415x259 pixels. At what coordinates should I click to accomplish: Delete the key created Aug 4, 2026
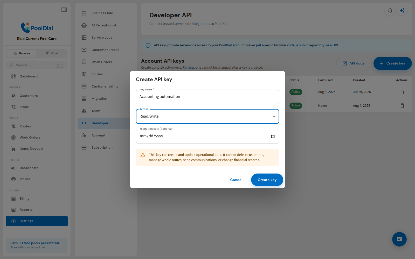click(402, 106)
